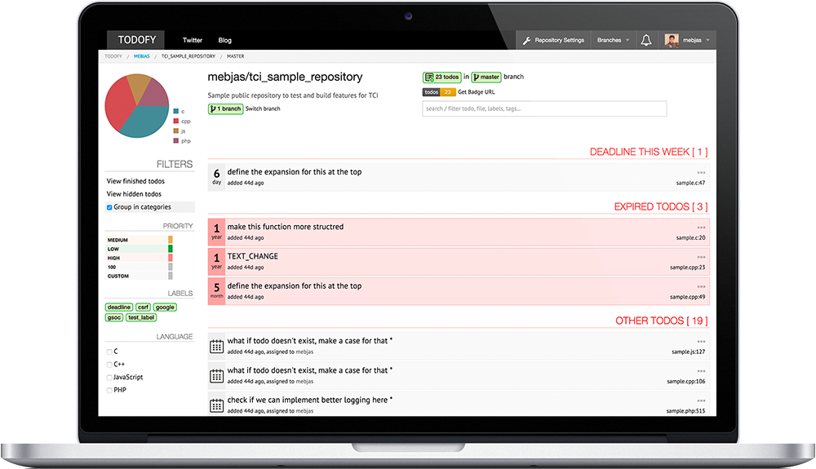Open 'make this function more structred' todo

(x=285, y=227)
